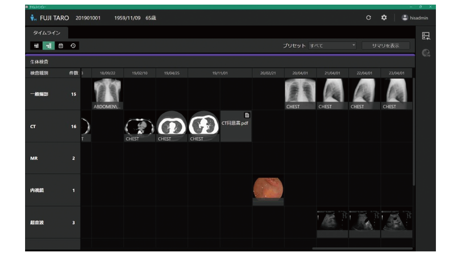Image resolution: width=461 pixels, height=256 pixels.
Task: Open the calendar view icon
Action: [x=61, y=46]
